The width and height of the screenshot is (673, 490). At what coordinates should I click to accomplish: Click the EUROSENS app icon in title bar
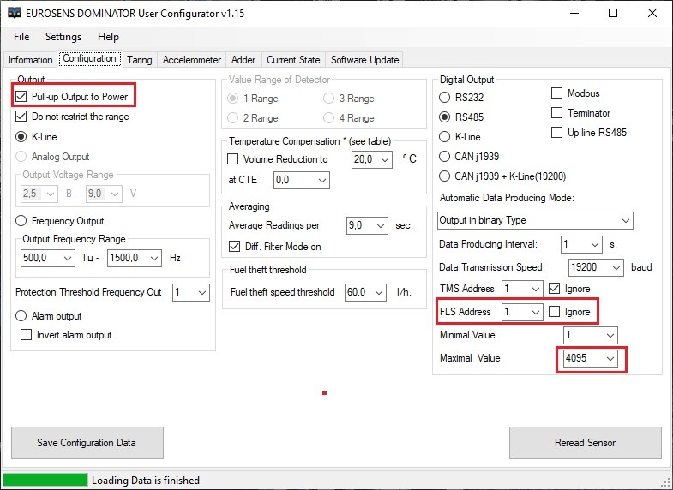coord(15,13)
